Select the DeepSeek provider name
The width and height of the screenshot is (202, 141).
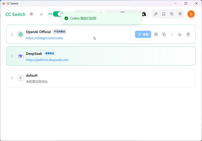pyautogui.click(x=34, y=54)
